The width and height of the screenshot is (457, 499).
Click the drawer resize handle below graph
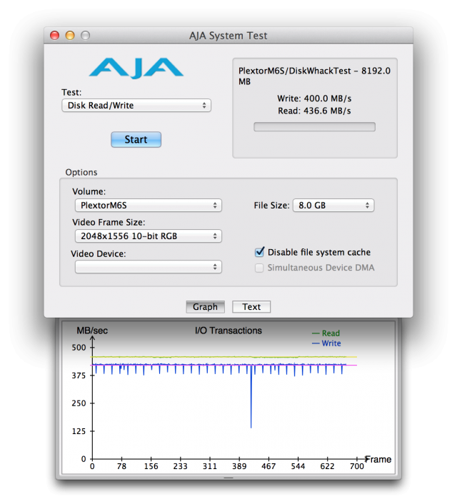tap(228, 478)
